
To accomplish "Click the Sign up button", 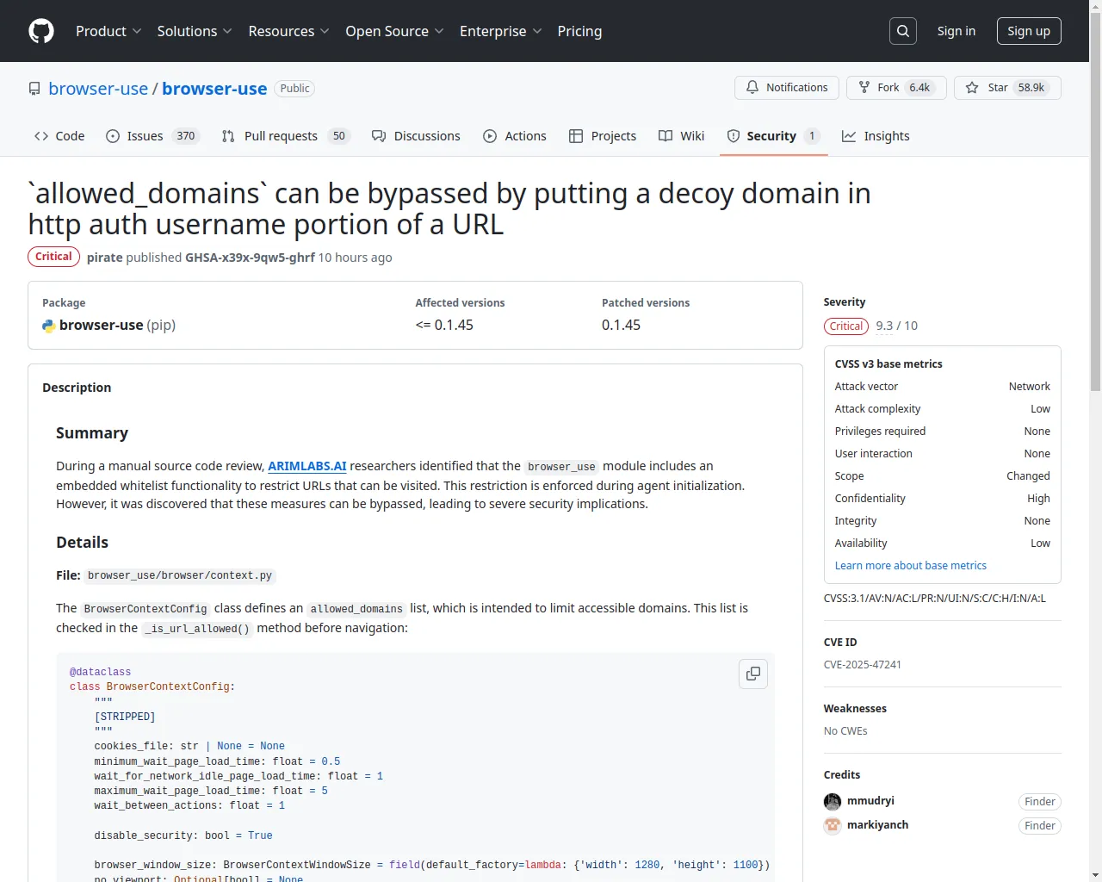I will tap(1029, 31).
